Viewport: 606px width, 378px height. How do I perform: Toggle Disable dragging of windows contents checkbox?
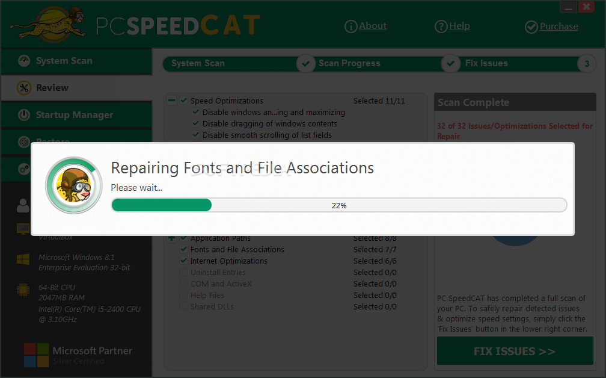(x=196, y=123)
